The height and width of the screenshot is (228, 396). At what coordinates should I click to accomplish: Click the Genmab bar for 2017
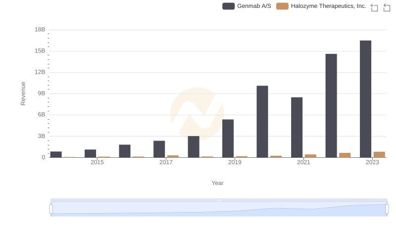pos(159,149)
